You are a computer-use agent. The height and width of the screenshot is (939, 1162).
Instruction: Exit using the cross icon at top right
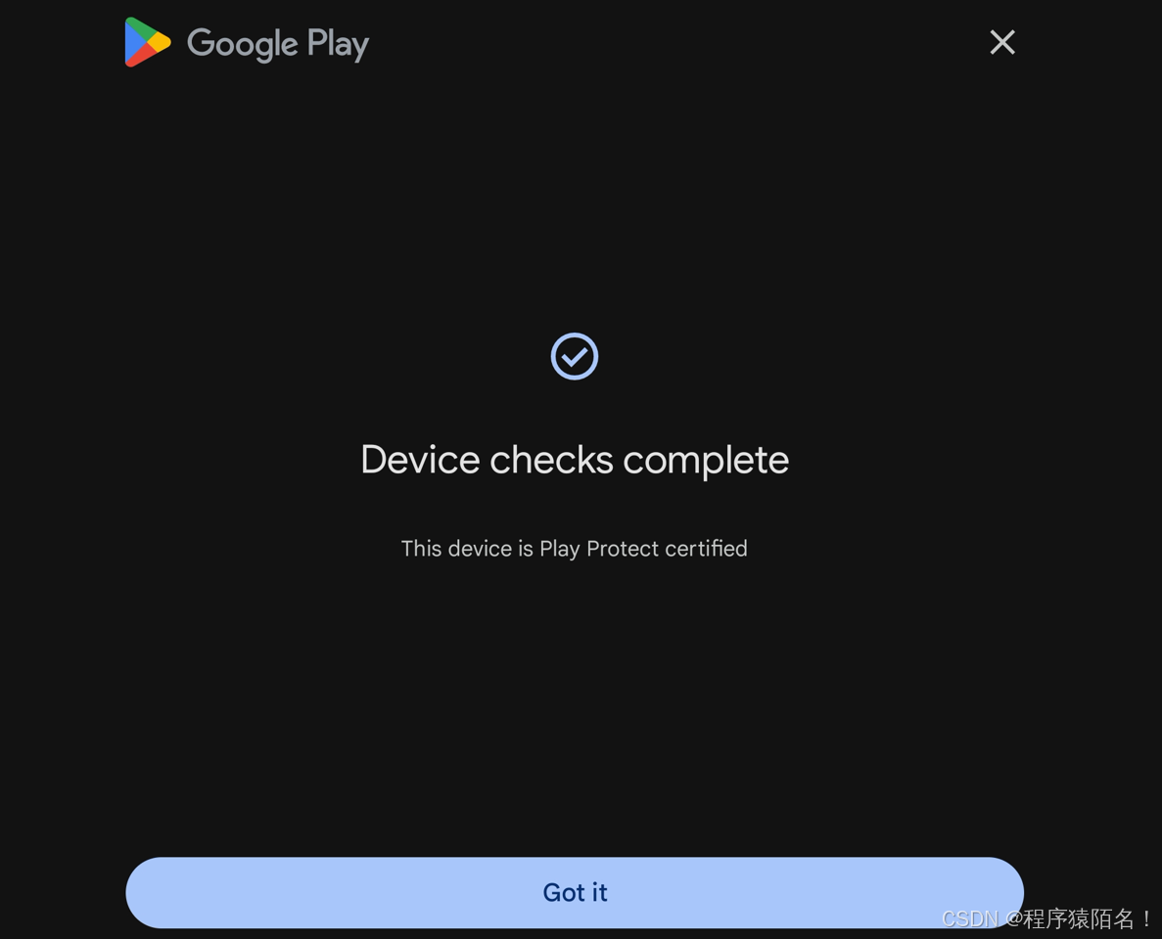click(1001, 42)
